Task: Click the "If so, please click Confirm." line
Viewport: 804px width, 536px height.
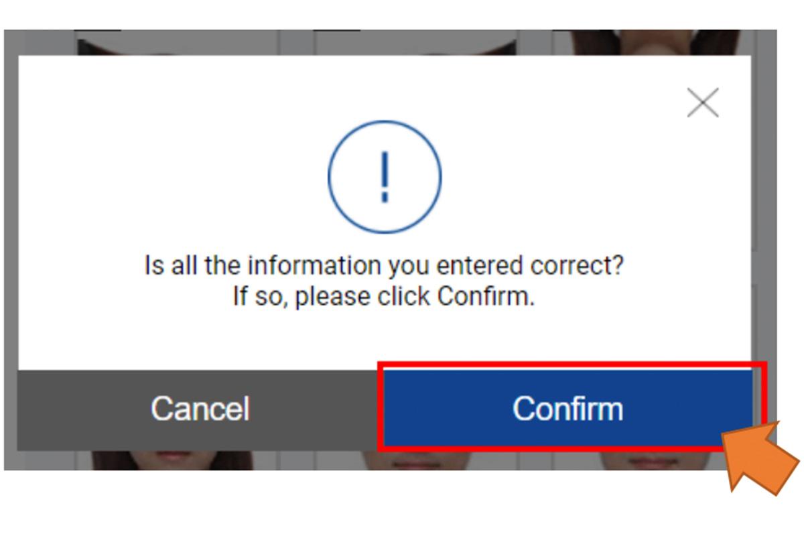Action: [x=384, y=295]
